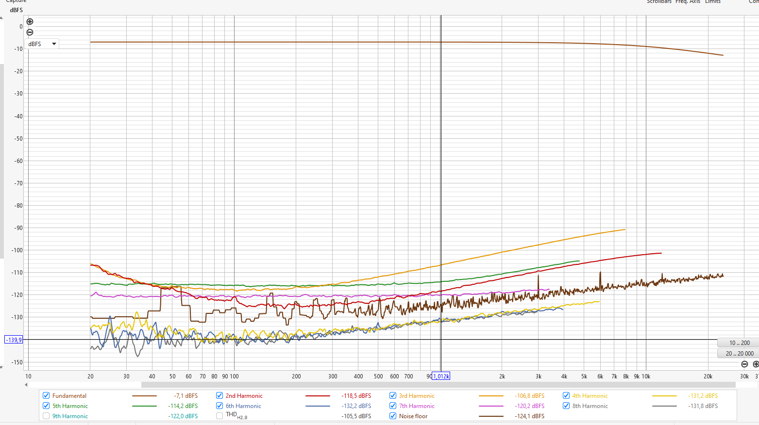Set frequency range to 10 .. 200
The image size is (759, 425).
[739, 343]
